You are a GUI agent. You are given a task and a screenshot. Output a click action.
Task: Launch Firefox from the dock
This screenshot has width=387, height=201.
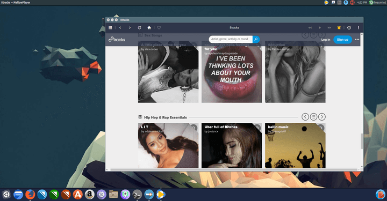tap(30, 195)
